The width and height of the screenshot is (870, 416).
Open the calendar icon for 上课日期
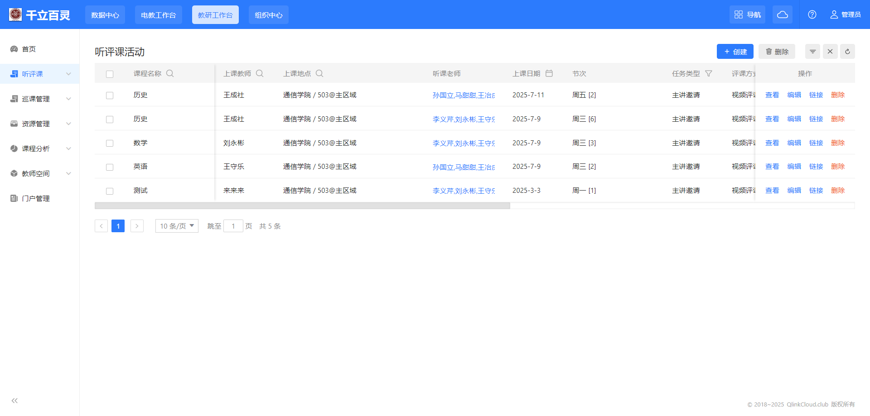pyautogui.click(x=549, y=73)
